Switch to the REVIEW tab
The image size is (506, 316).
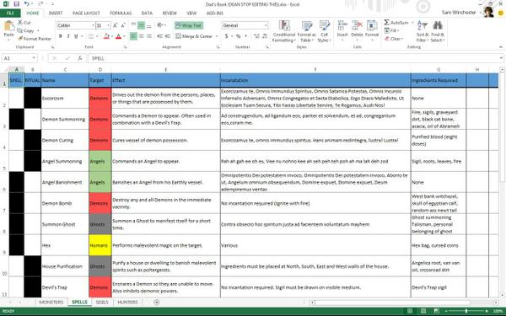click(170, 13)
